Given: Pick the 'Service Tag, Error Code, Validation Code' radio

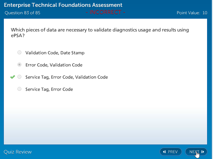Looking at the screenshot, I should (20, 77).
